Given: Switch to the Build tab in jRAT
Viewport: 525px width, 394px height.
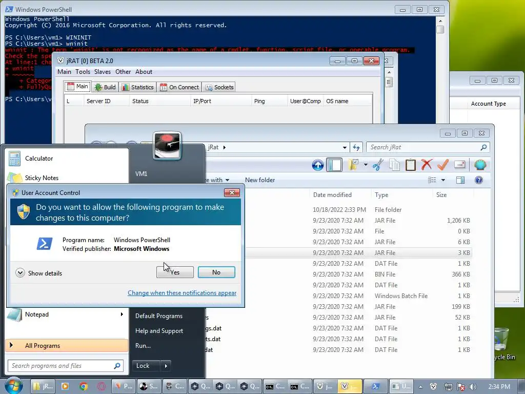Looking at the screenshot, I should point(105,87).
